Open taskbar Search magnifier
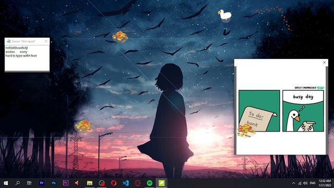The image size is (334, 188). coord(18,183)
